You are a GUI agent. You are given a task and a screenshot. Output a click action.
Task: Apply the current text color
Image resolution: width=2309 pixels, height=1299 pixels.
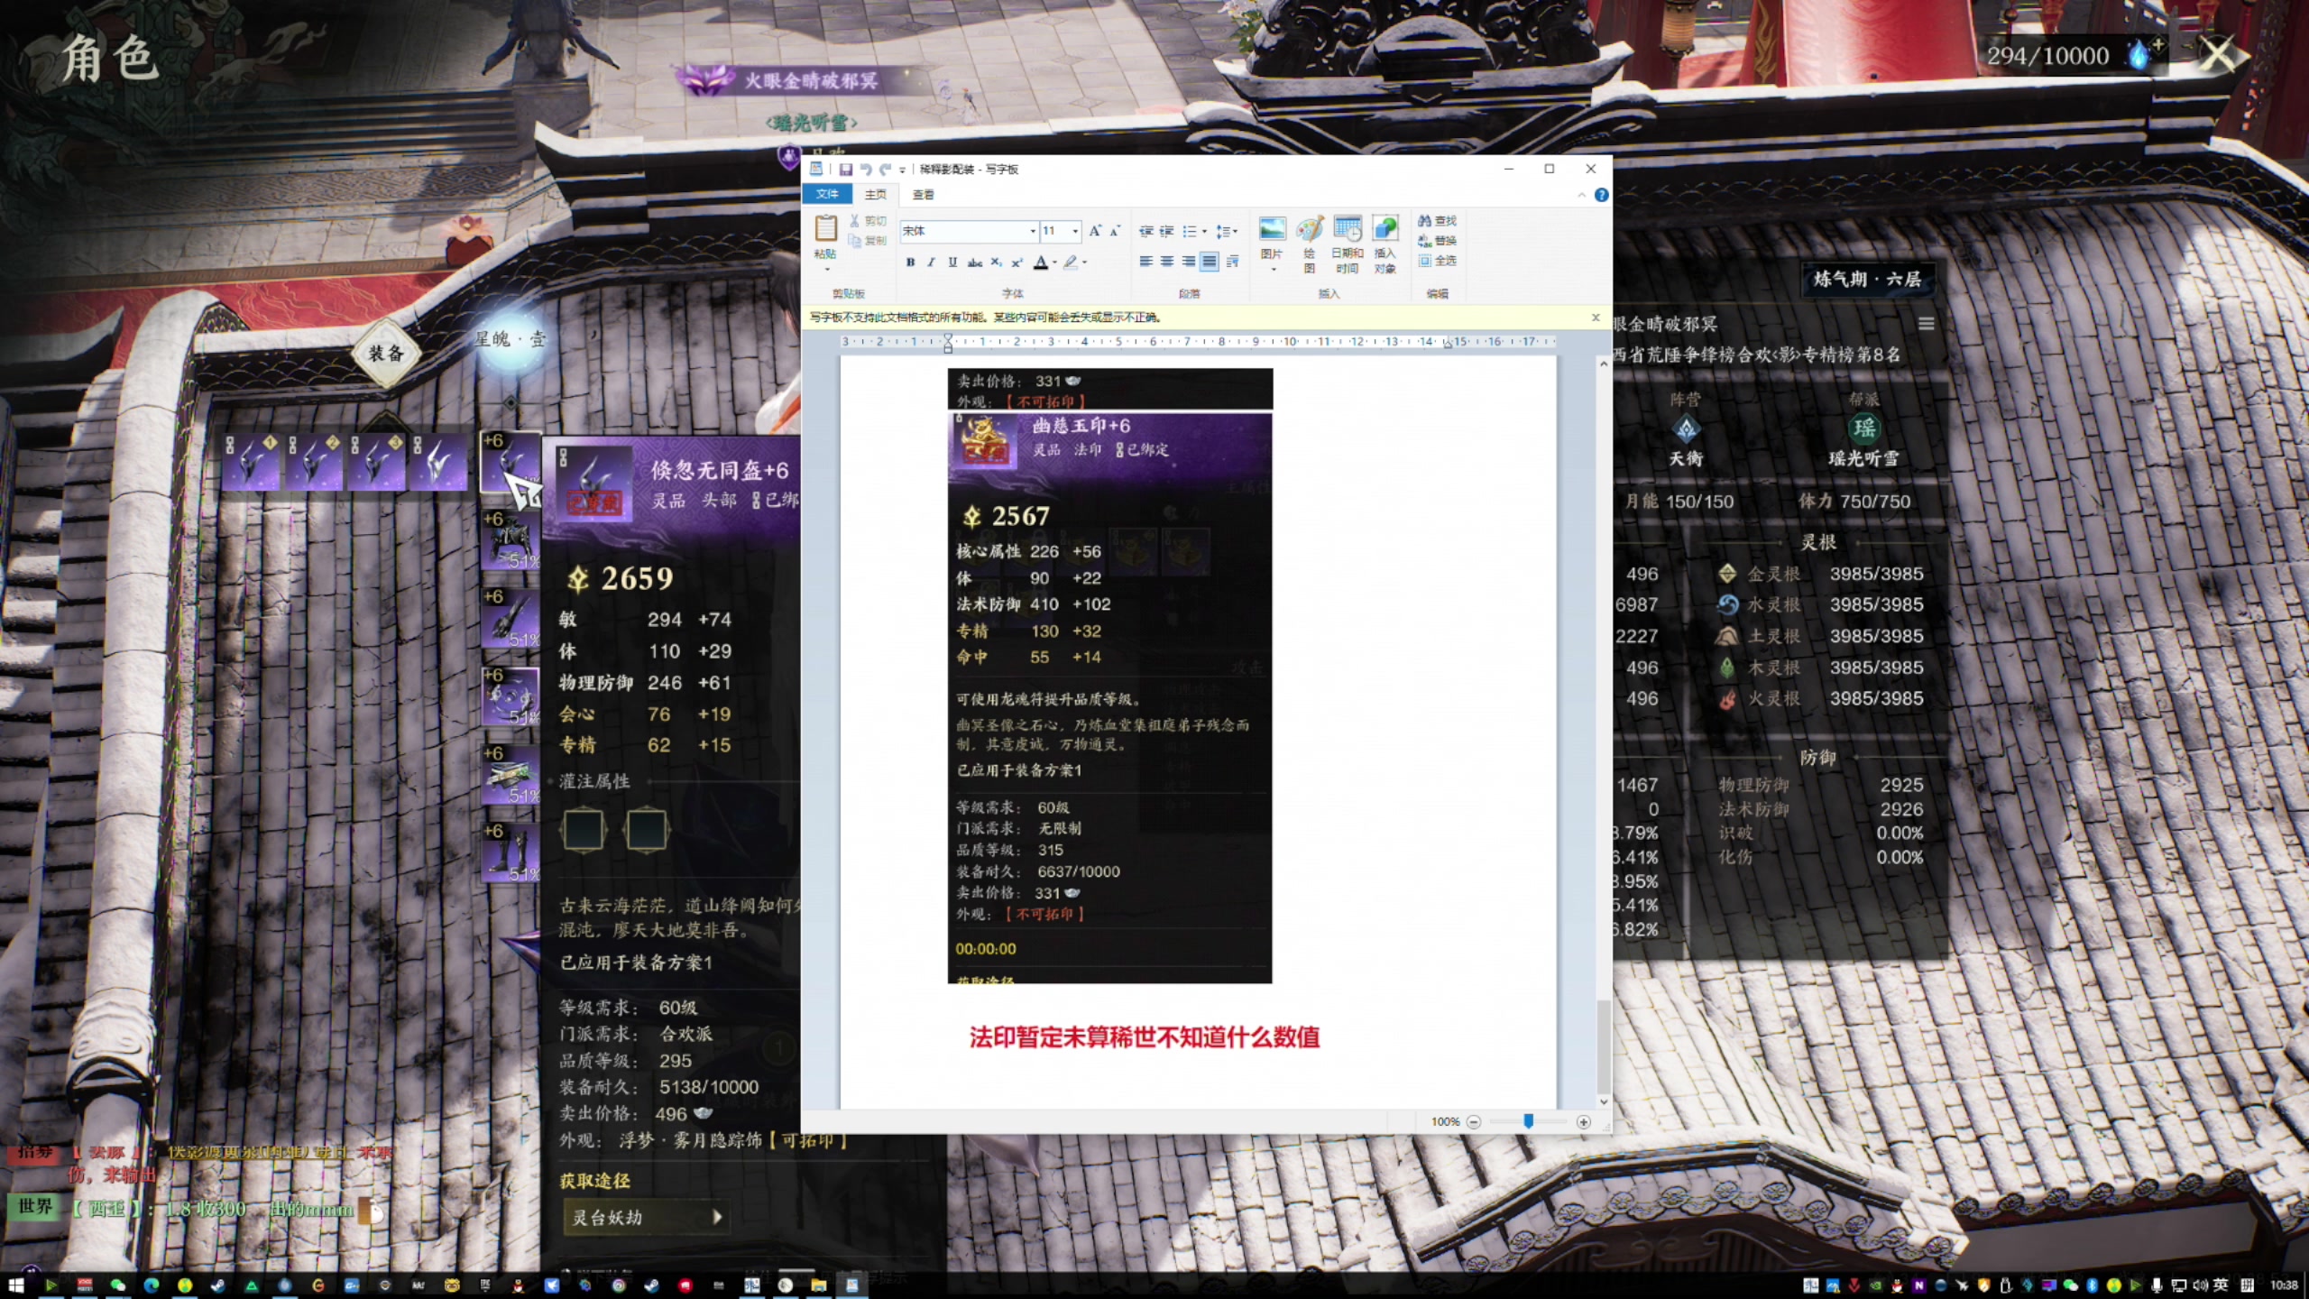coord(1041,263)
